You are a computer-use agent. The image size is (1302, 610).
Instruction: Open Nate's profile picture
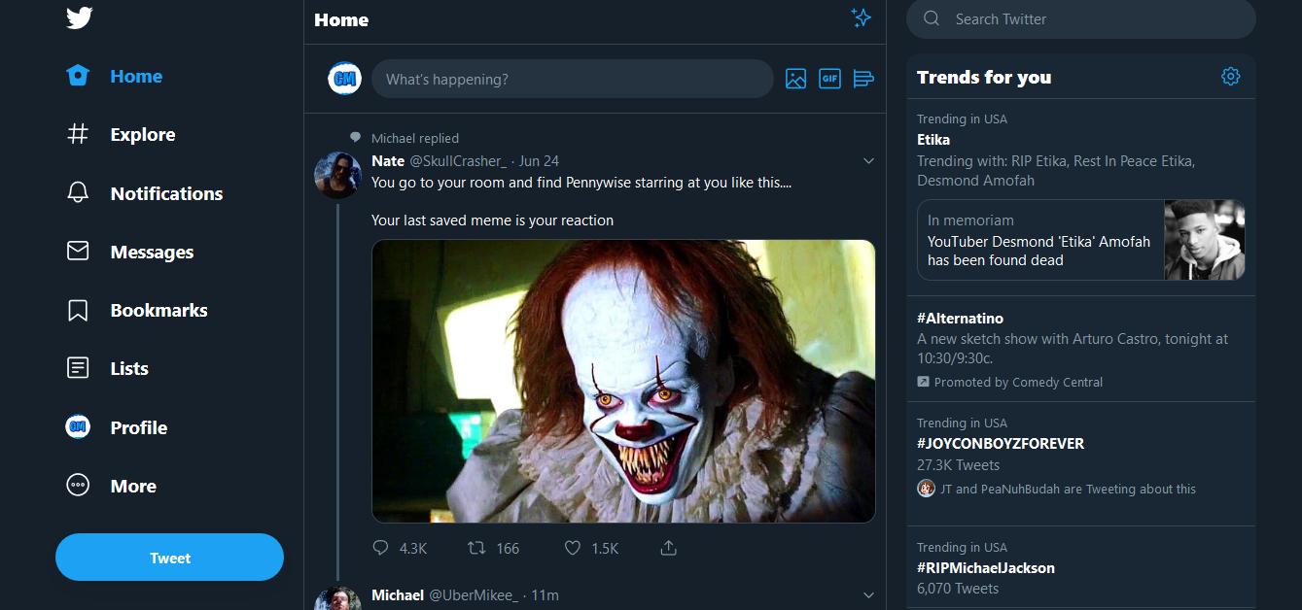pyautogui.click(x=337, y=175)
